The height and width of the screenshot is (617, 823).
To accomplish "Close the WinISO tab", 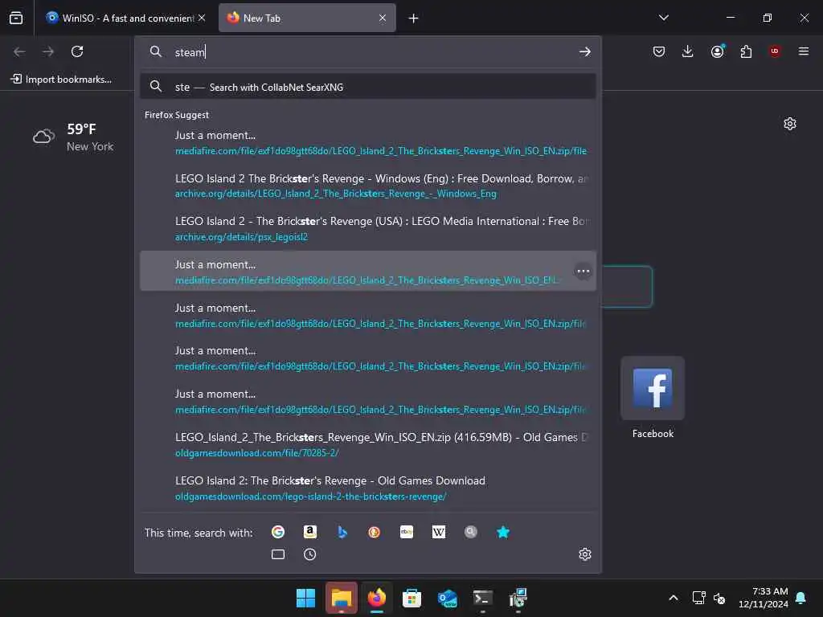I will pos(202,18).
